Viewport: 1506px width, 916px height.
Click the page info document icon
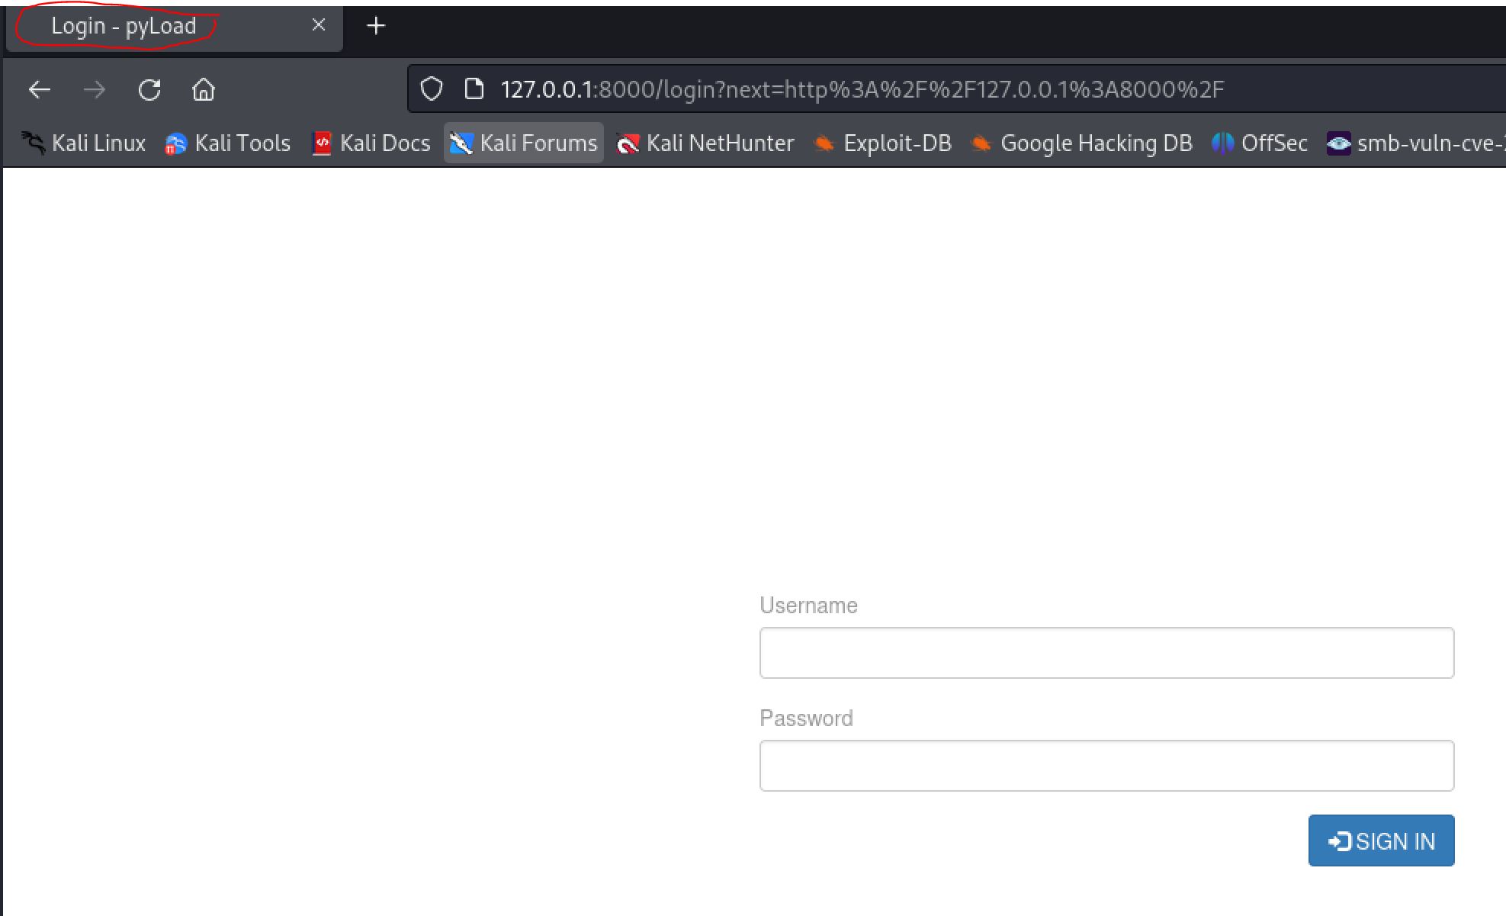(474, 89)
